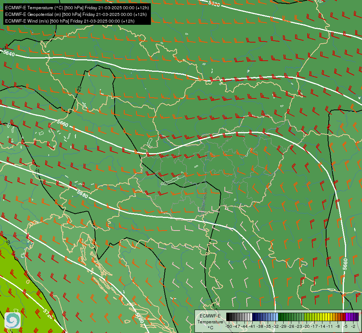
Task: Click the -11 value on the legend scale
Action: [329, 326]
